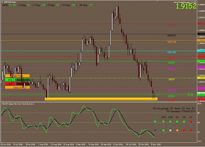This screenshot has height=147, width=205.
Task: Click the chart shift triangle marker at top
Action: pos(158,1)
